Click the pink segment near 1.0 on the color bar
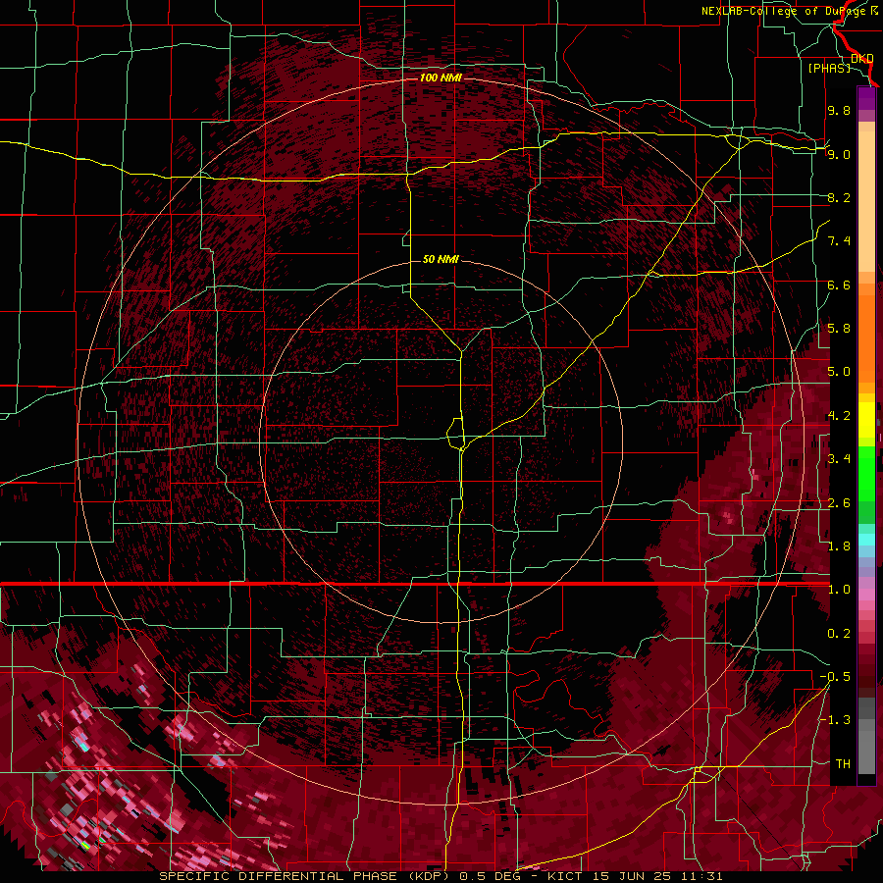Viewport: 883px width, 883px height. coord(866,595)
